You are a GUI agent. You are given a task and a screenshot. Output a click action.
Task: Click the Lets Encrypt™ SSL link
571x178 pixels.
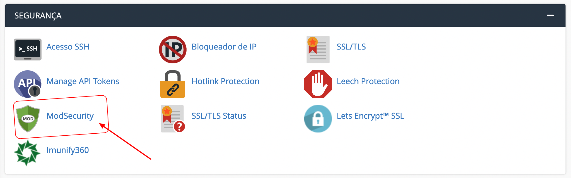coord(371,116)
